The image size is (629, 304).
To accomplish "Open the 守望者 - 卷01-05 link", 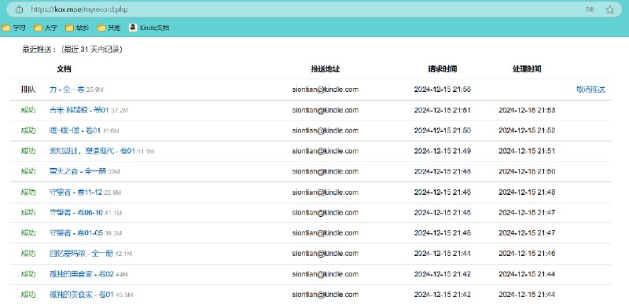I will coord(76,233).
